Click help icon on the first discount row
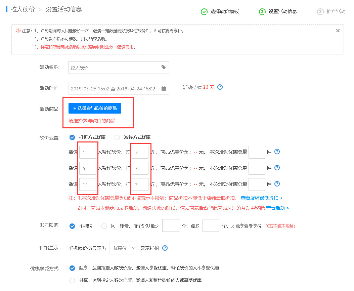The image size is (354, 291). (277, 152)
